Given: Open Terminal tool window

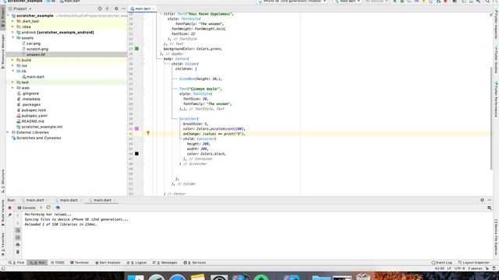Looking at the screenshot, I should click(x=80, y=263).
